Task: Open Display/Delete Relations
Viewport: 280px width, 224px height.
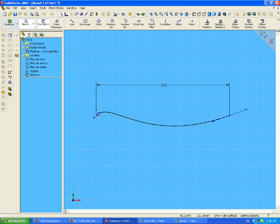Action: point(220,24)
